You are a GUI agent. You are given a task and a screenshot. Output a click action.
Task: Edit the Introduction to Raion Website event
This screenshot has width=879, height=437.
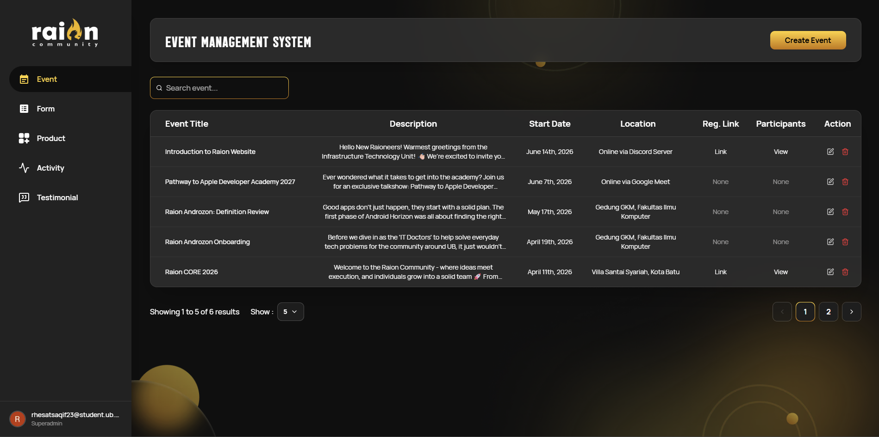[830, 152]
